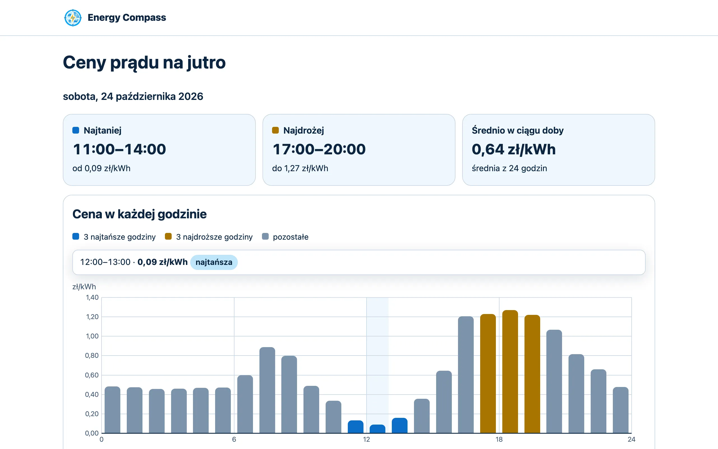Click the 'Cena w każdej godzinie' heading
The width and height of the screenshot is (718, 449).
click(x=139, y=214)
